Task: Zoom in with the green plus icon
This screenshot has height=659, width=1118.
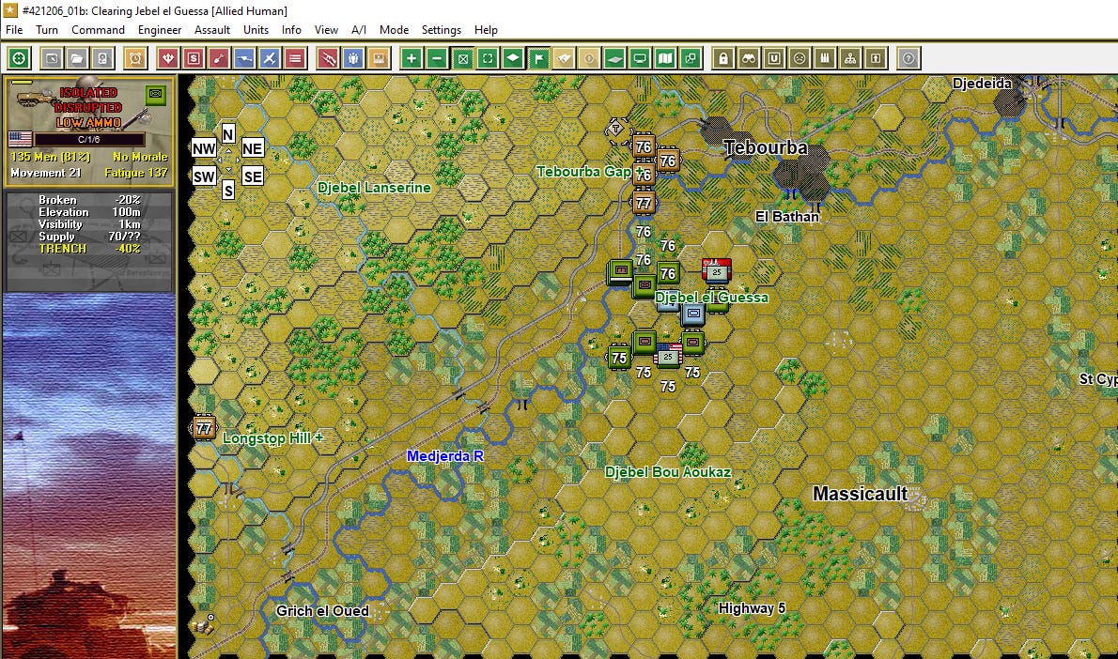Action: pyautogui.click(x=411, y=58)
